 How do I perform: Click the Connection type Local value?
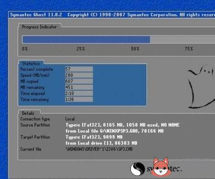[x=70, y=119]
